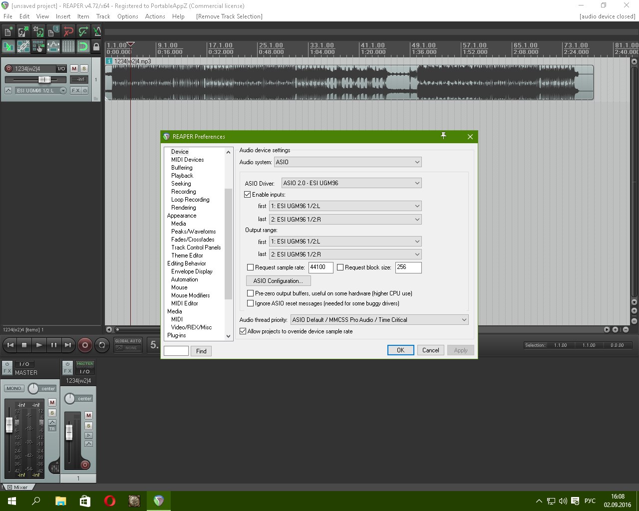
Task: Toggle the Repeat loop transport button
Action: 102,345
